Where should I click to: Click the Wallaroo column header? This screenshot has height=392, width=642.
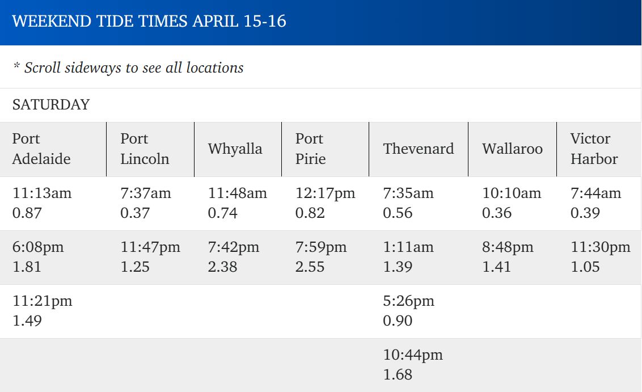click(x=512, y=149)
